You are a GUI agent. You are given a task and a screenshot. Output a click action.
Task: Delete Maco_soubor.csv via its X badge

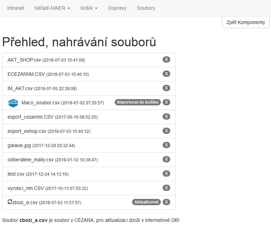(166, 102)
